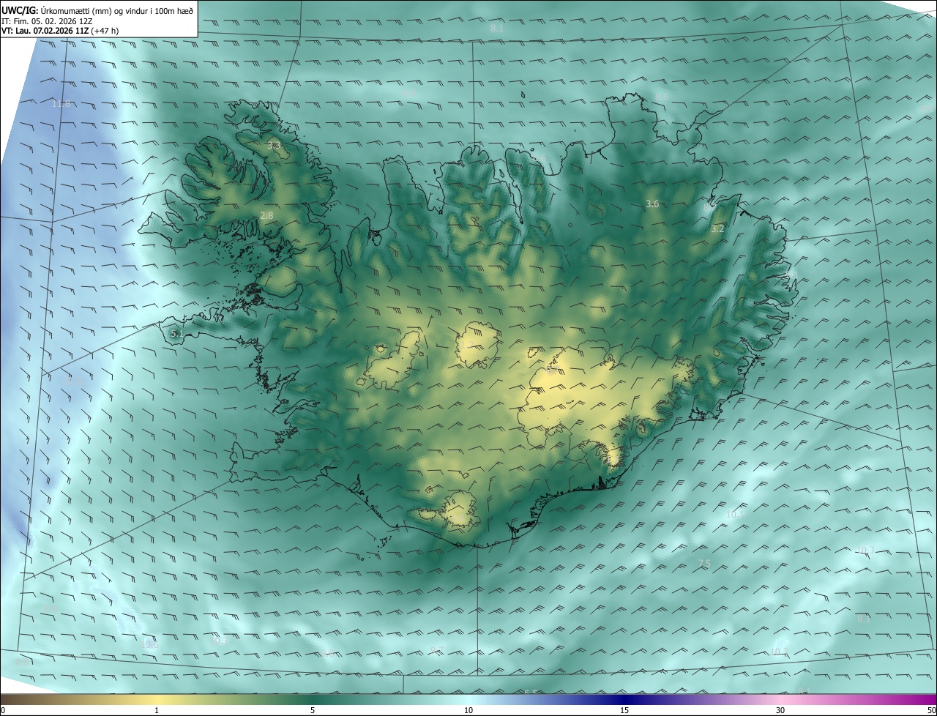937x716 pixels.
Task: Click the 10.6 value label near the bottom
Action: [150, 645]
